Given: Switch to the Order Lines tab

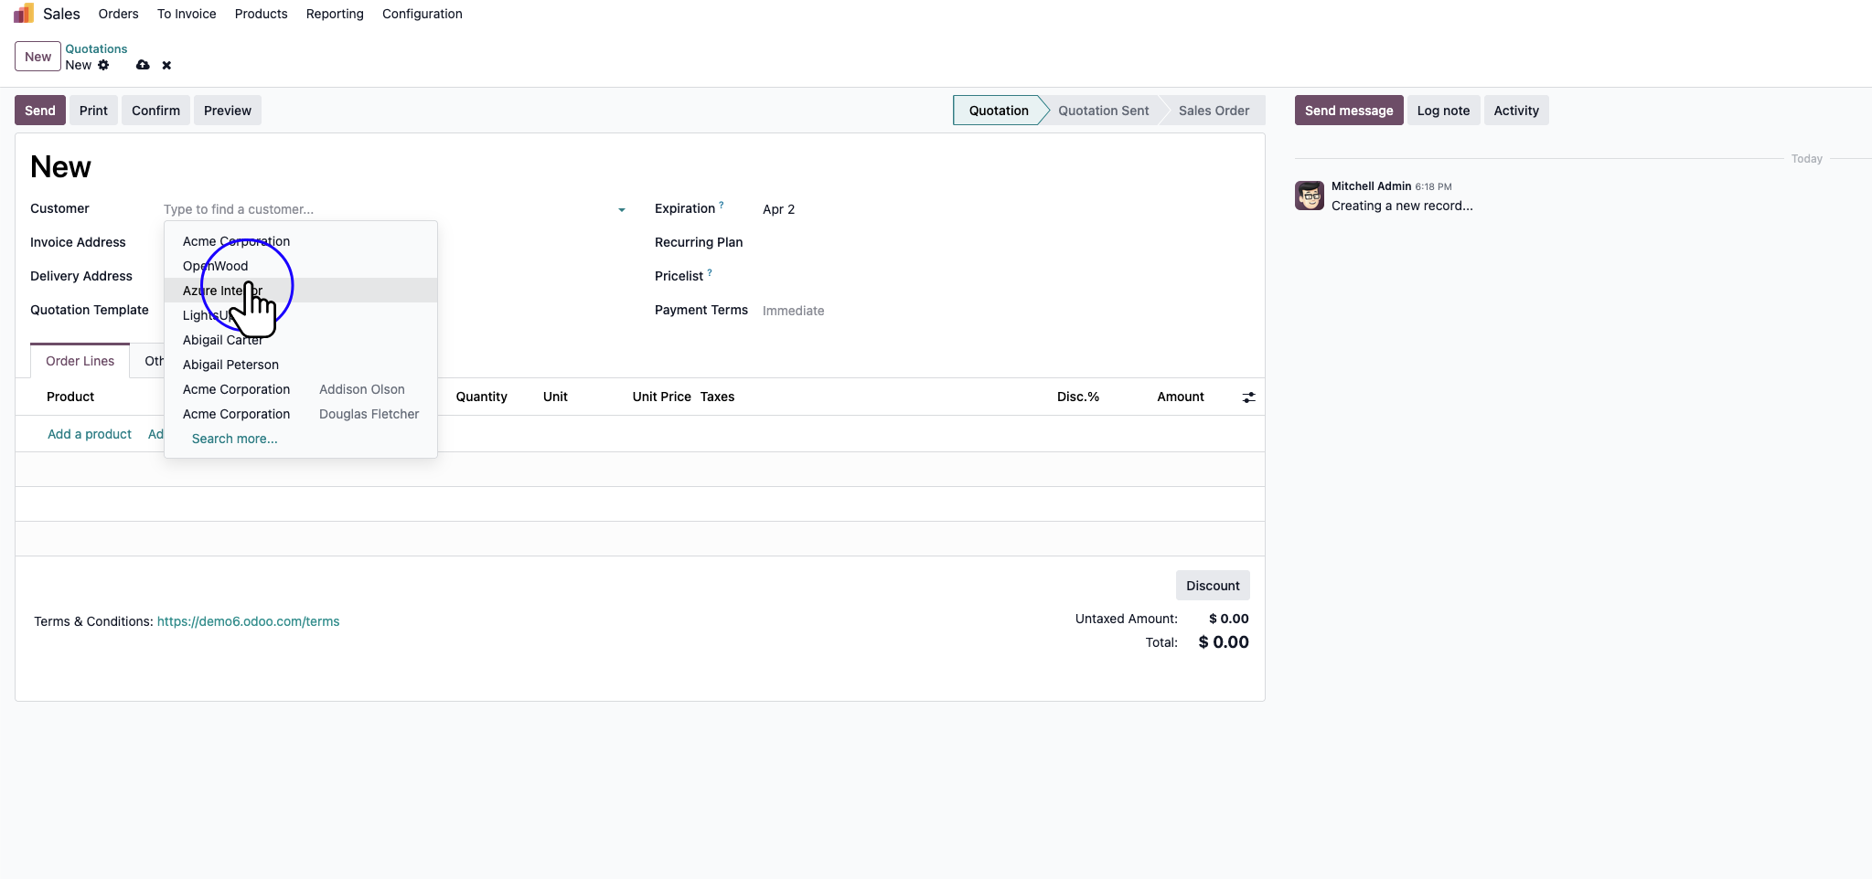Looking at the screenshot, I should tap(80, 360).
